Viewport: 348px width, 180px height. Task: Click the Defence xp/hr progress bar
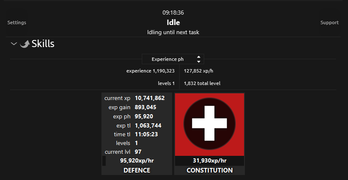click(x=137, y=160)
